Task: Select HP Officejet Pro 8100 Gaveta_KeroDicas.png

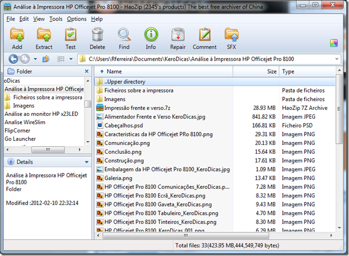Action: 215,205
